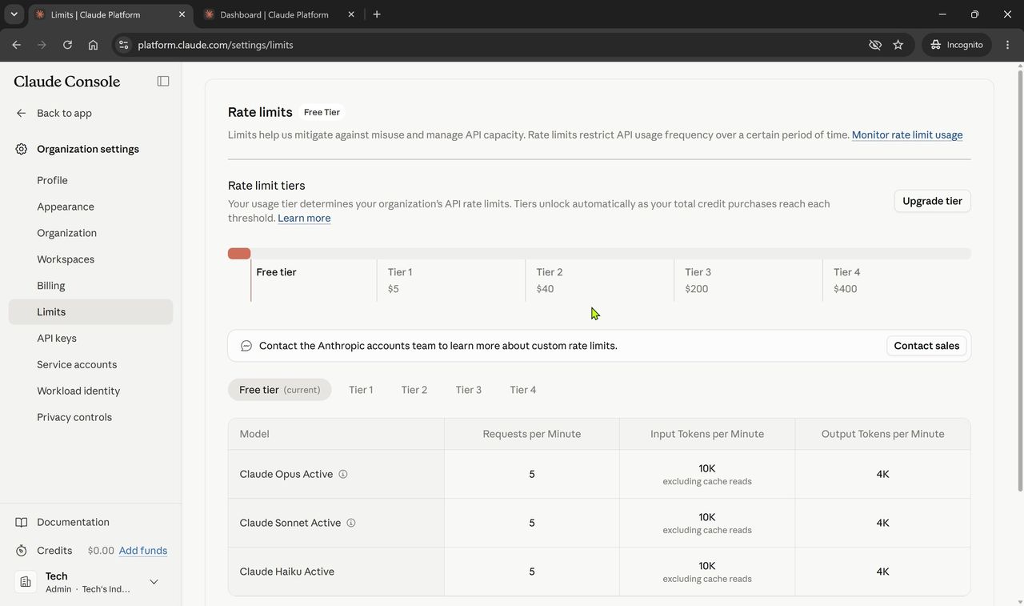The image size is (1024, 606).
Task: Open Profile settings in sidebar
Action: (x=90, y=180)
